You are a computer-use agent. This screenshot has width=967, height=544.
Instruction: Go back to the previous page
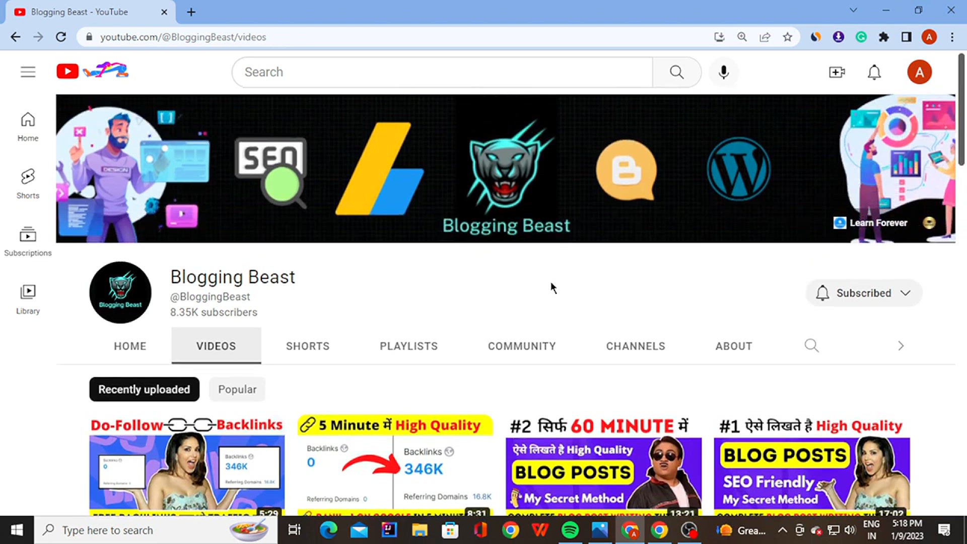pos(16,37)
